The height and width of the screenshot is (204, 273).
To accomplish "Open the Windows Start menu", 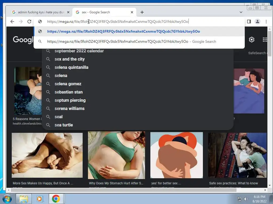I will (x=7, y=199).
